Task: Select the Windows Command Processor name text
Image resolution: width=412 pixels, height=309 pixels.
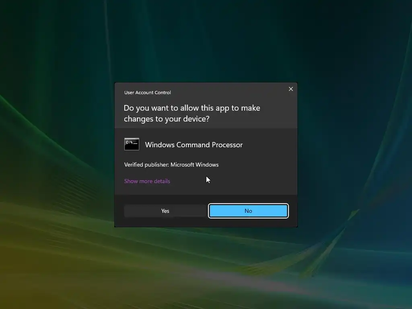Action: point(194,145)
